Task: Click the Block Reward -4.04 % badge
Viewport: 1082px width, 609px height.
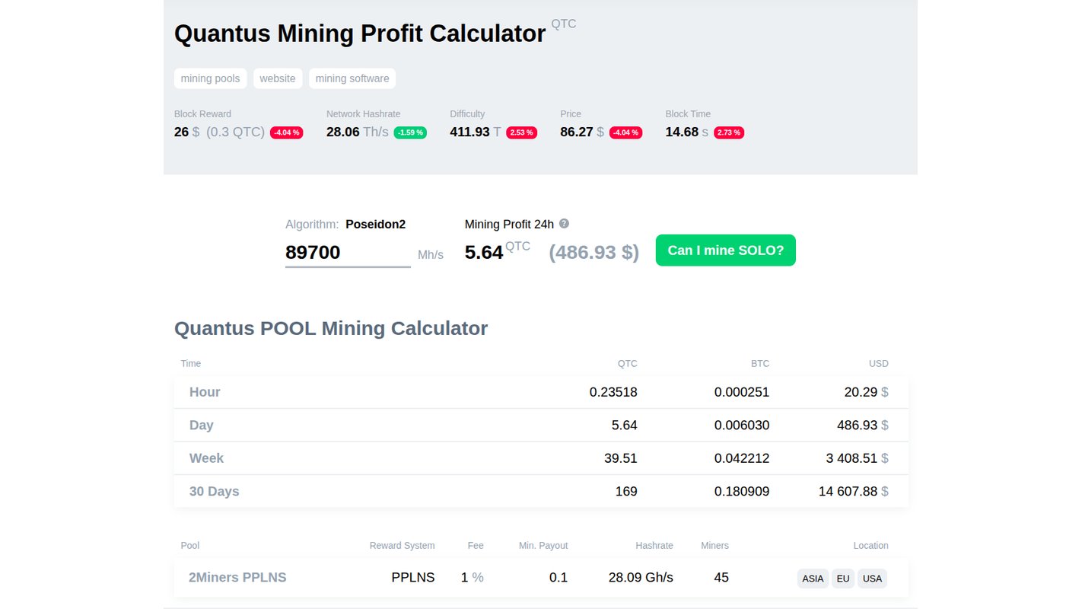Action: point(287,132)
